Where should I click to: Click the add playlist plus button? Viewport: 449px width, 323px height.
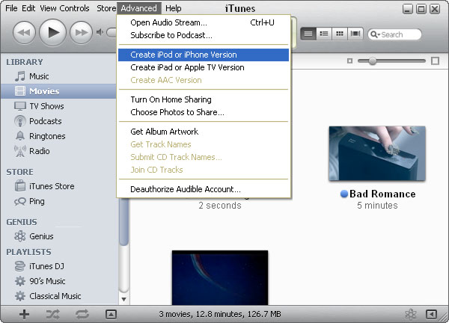(x=25, y=314)
